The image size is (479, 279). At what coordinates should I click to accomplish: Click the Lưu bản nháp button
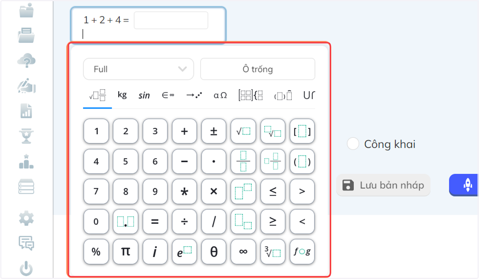[x=383, y=185]
